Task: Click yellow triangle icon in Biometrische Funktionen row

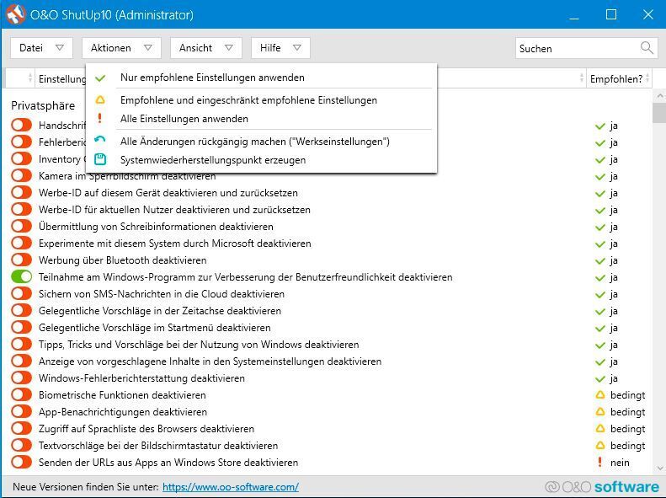Action: 600,394
